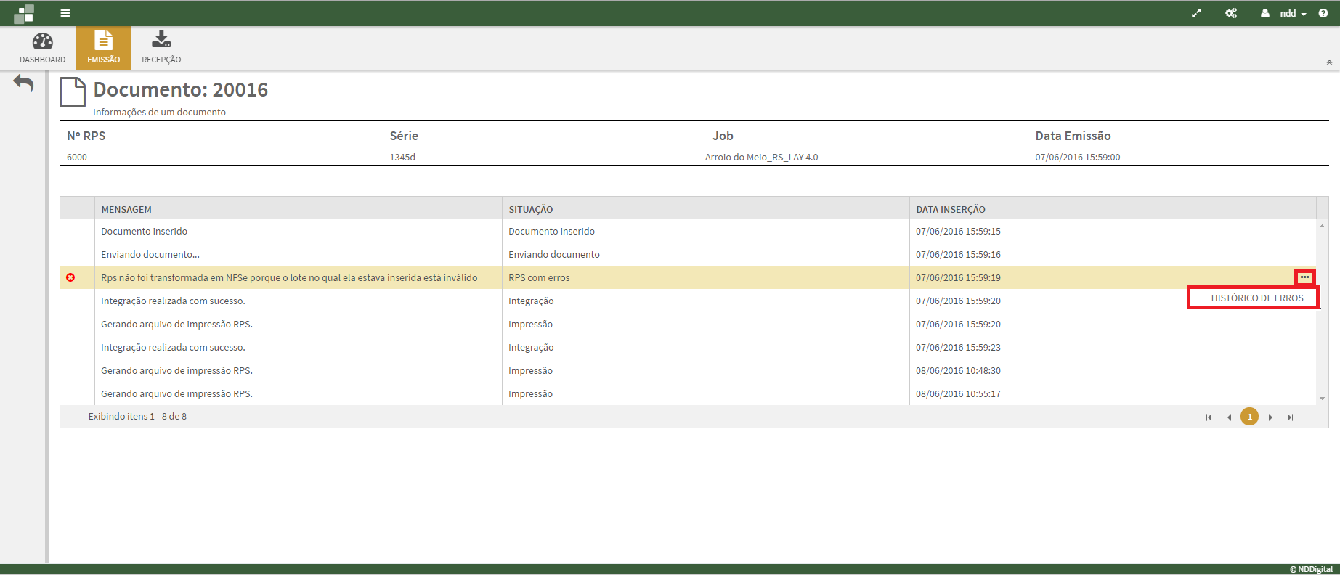Click the fullscreen expand icon
The image size is (1340, 575).
tap(1196, 13)
